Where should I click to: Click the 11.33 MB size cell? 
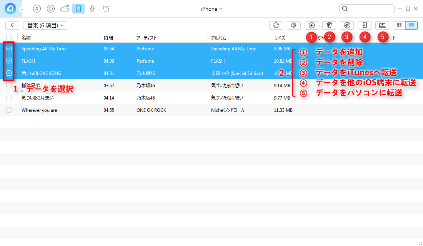point(283,110)
